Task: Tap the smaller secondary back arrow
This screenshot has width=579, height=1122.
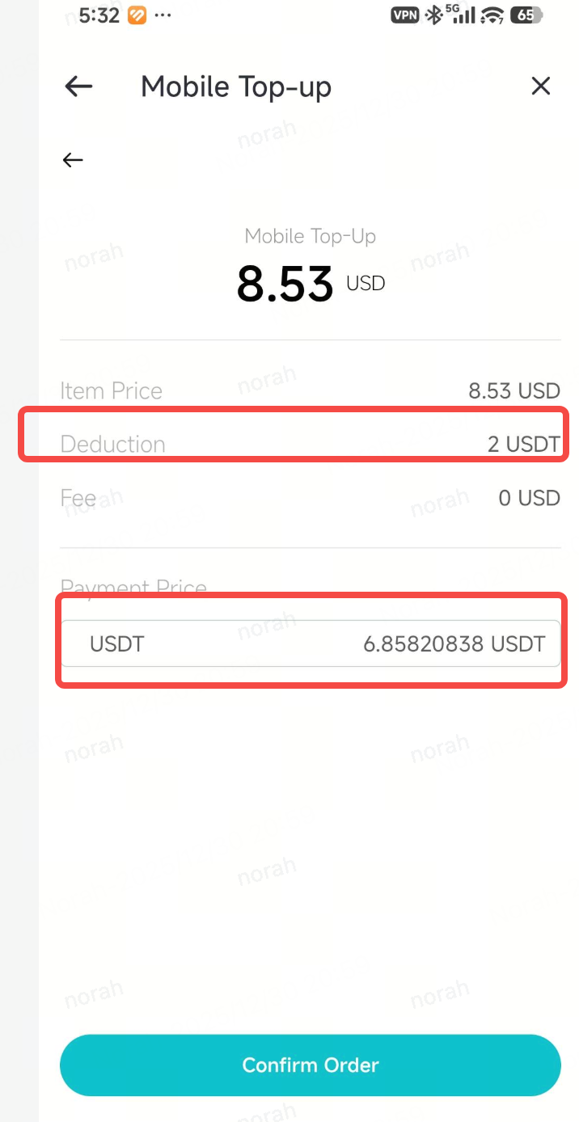Action: pyautogui.click(x=73, y=160)
